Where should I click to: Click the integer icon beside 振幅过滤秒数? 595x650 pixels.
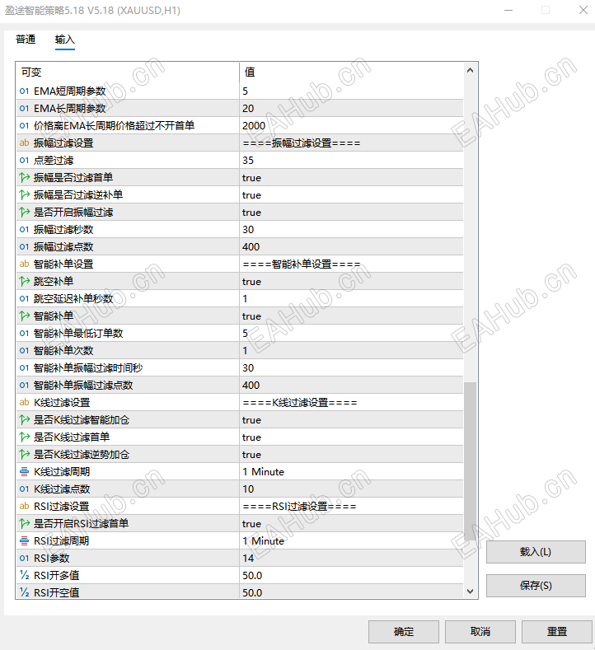[x=24, y=229]
